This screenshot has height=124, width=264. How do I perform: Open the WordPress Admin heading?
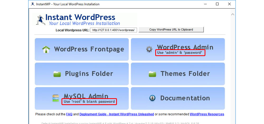coord(185,47)
